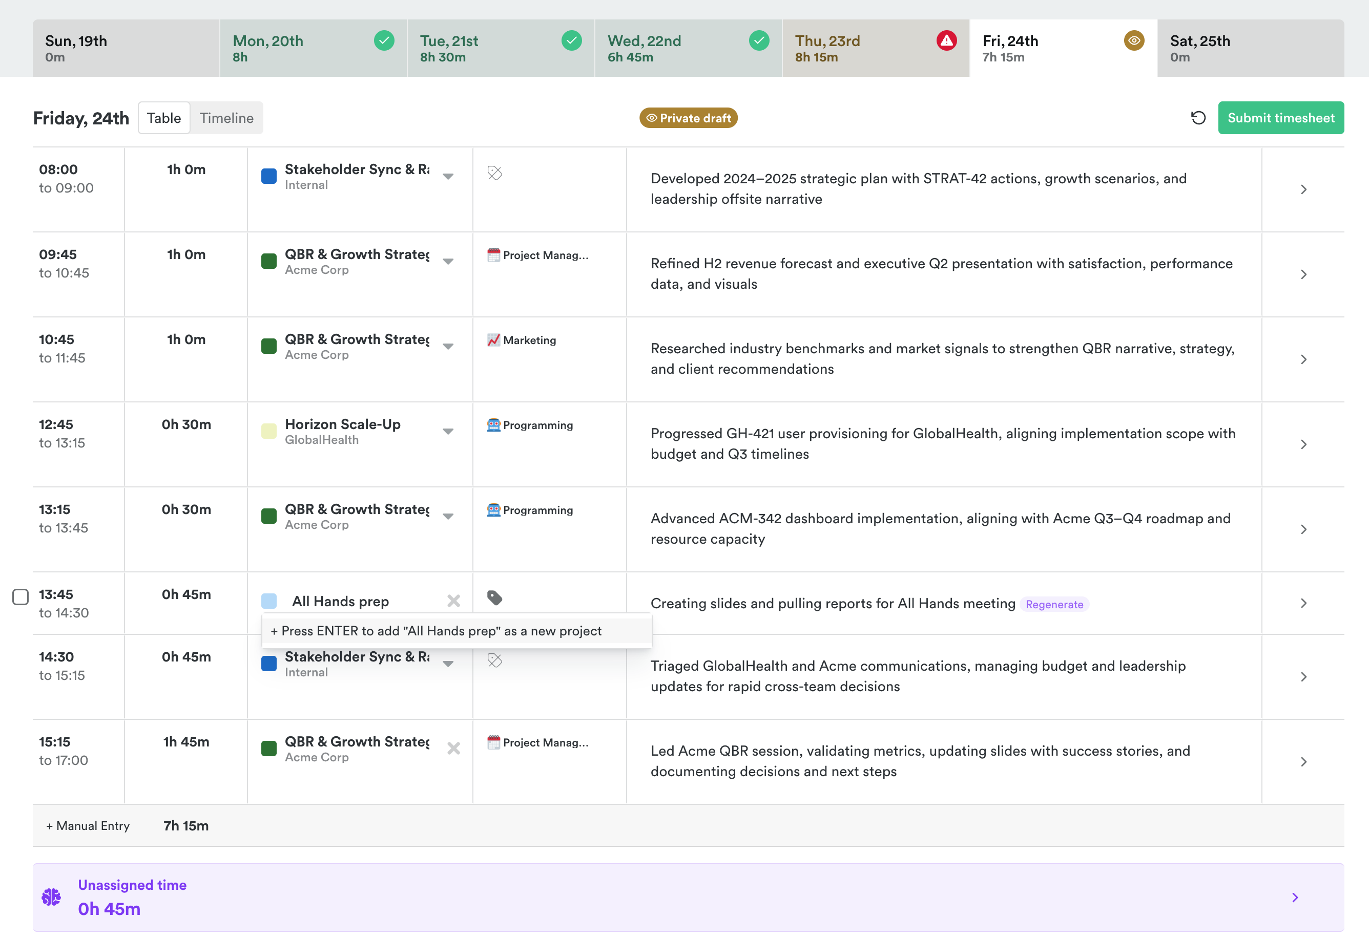Click the empty tag icon in 14:30 row
1369x940 pixels.
(x=494, y=660)
